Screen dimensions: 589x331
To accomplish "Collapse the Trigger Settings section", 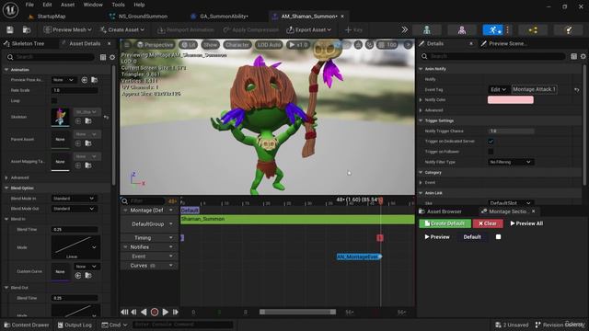I will [422, 120].
